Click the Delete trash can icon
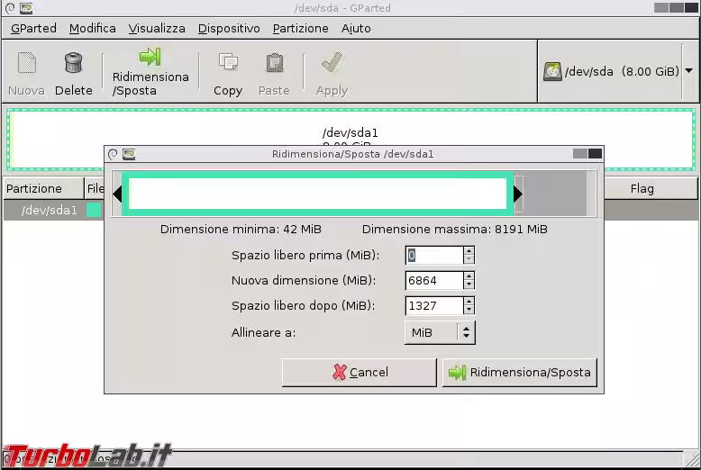 click(73, 63)
